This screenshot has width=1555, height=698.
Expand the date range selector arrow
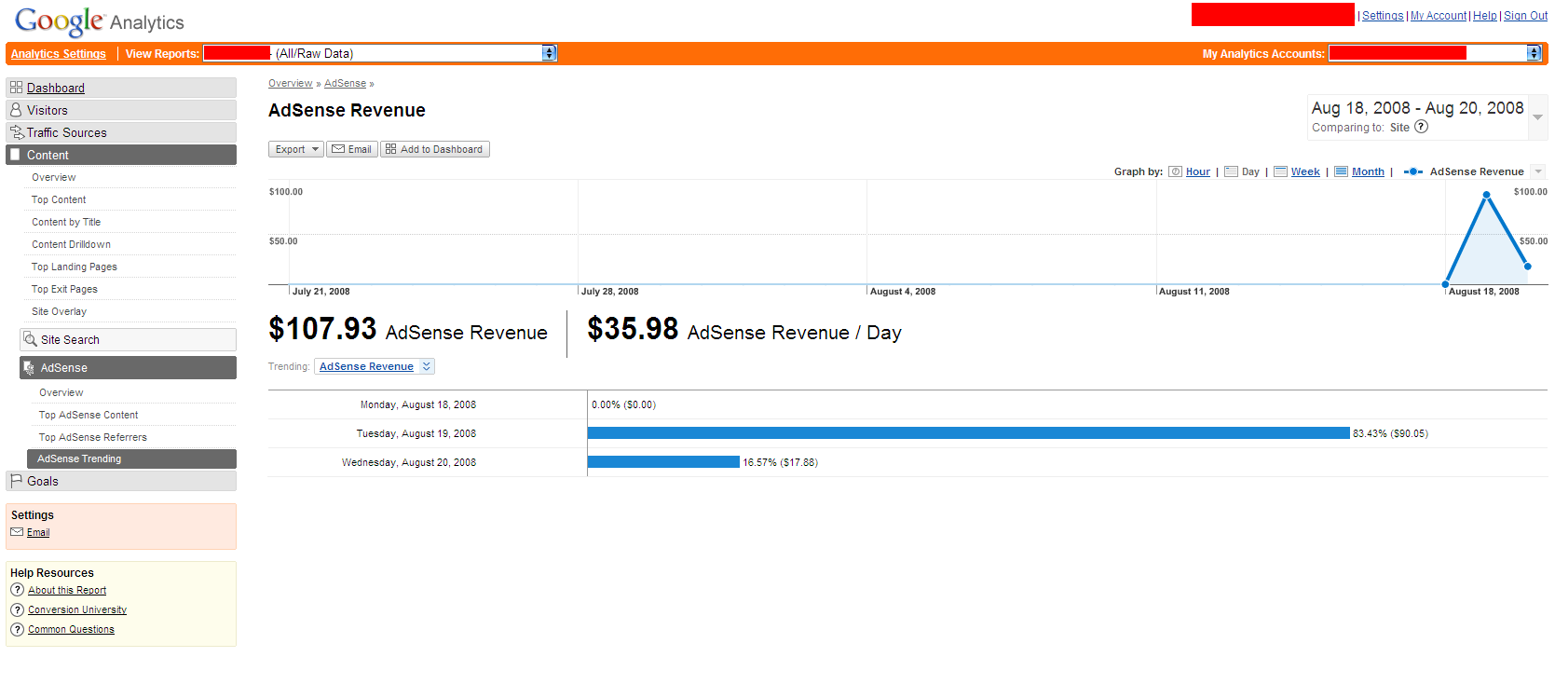tap(1537, 117)
